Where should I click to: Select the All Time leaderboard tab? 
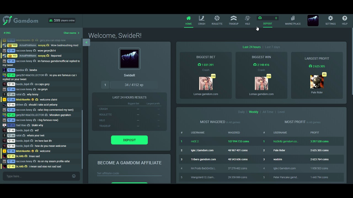268,112
